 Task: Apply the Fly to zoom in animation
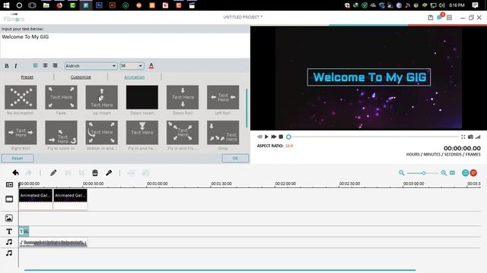pyautogui.click(x=61, y=133)
